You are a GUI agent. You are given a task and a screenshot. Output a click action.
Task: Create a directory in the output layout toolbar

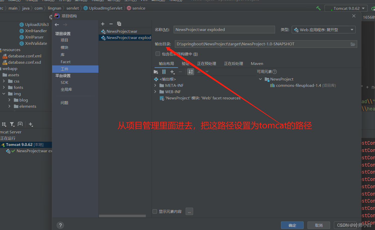[156, 72]
